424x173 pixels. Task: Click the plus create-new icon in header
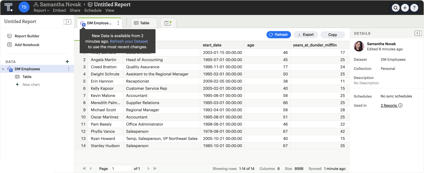tap(405, 8)
